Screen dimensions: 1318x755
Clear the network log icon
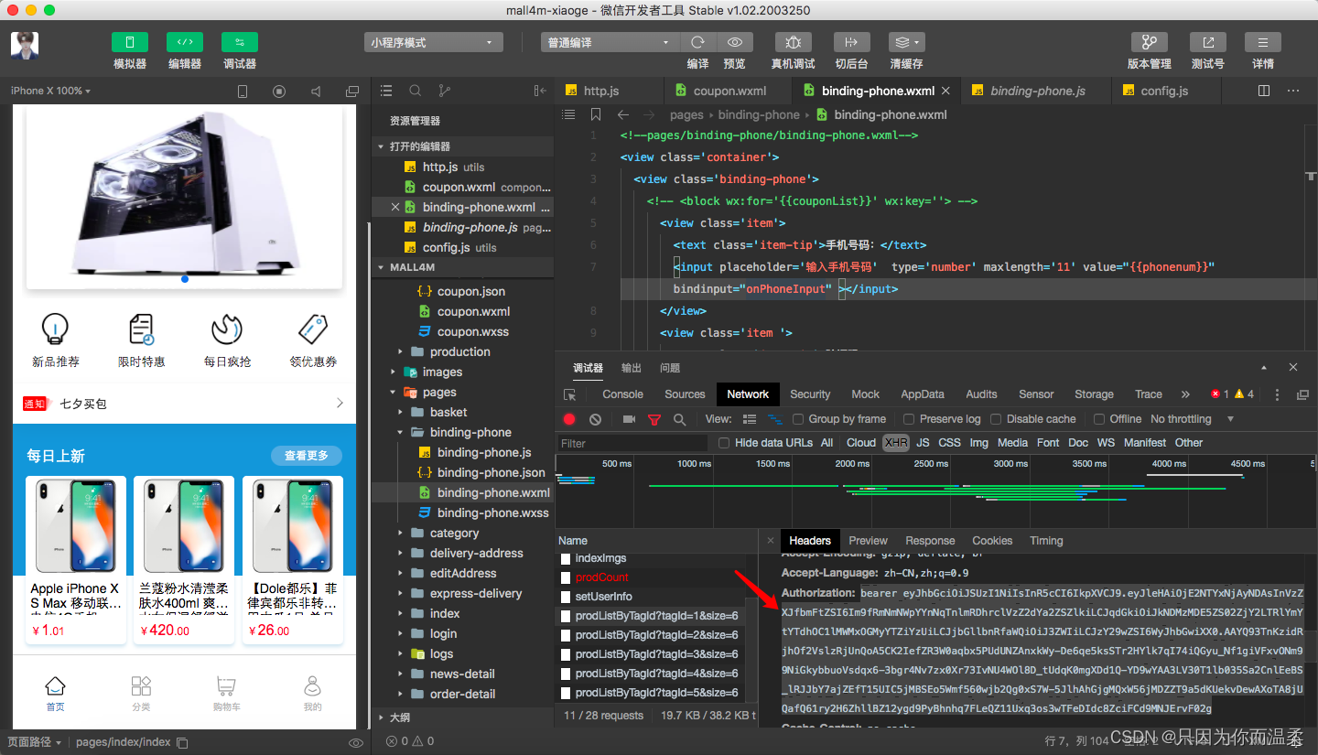pyautogui.click(x=596, y=419)
